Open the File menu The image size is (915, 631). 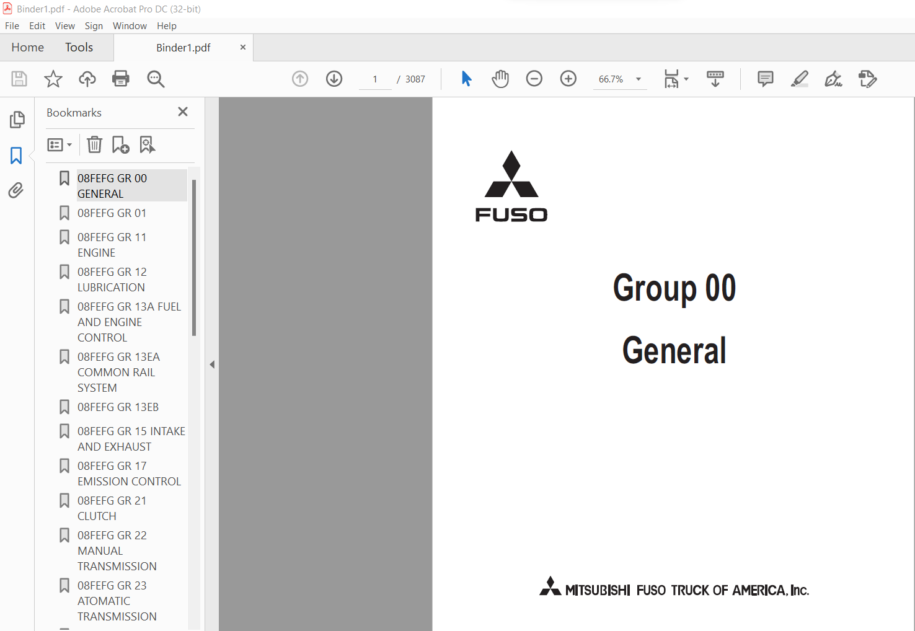click(x=12, y=26)
